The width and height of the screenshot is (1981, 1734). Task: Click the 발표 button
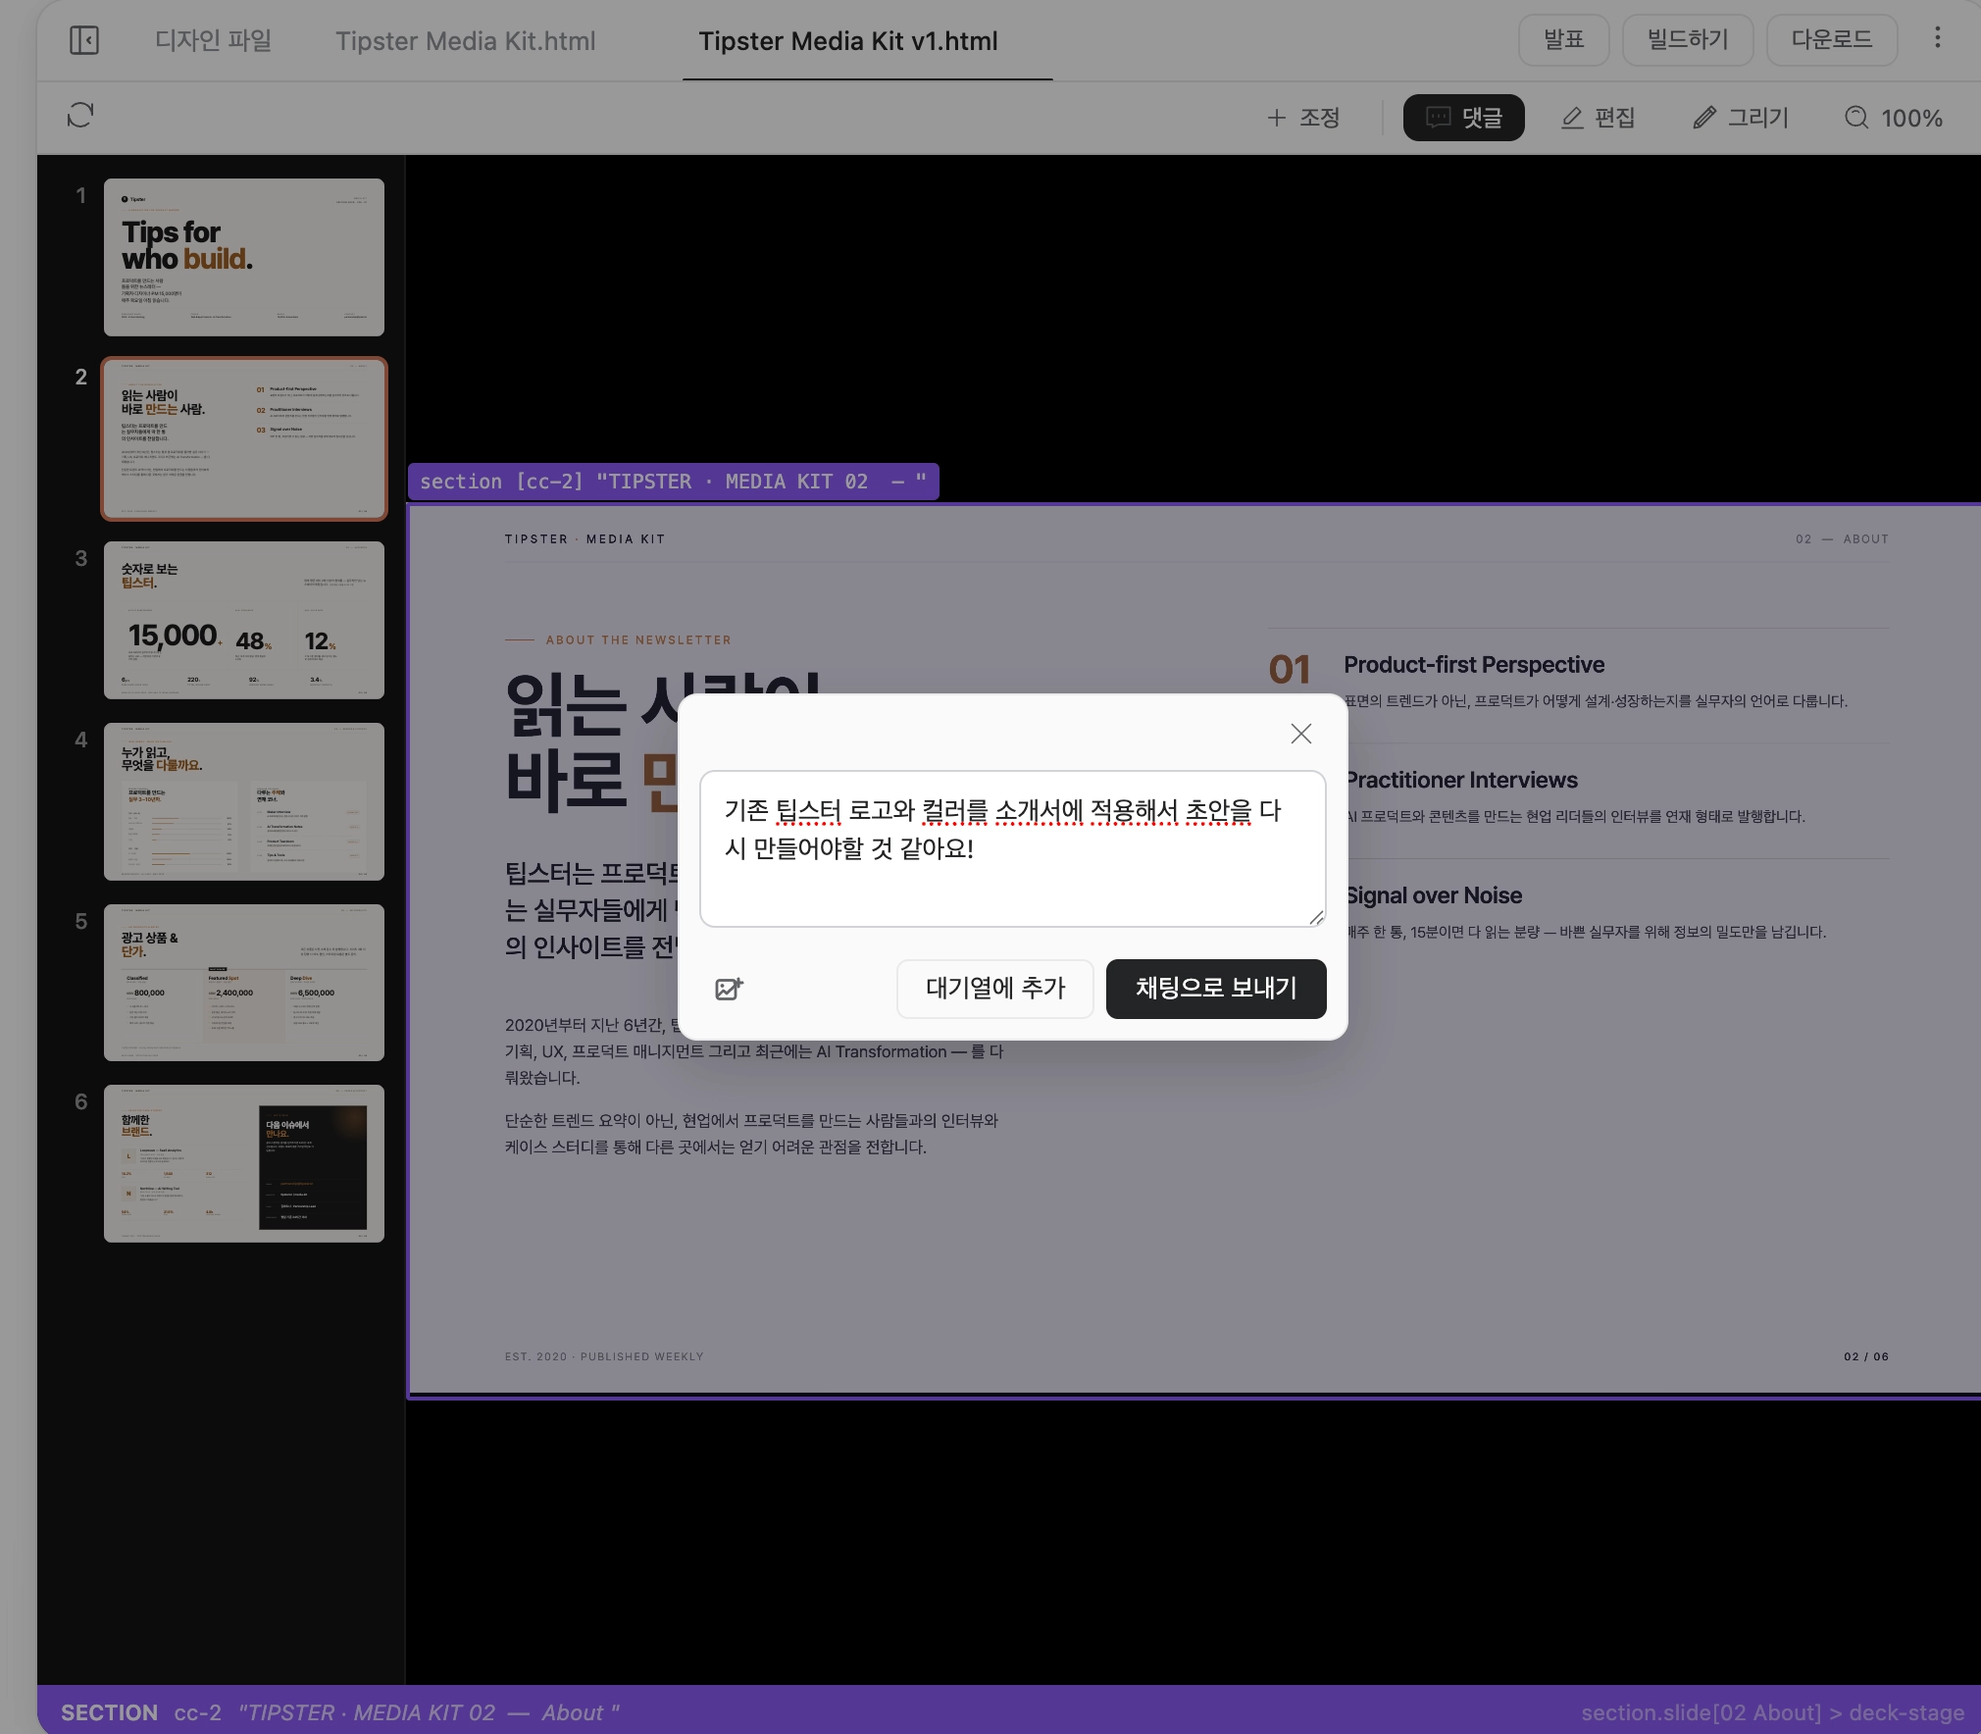click(1564, 40)
